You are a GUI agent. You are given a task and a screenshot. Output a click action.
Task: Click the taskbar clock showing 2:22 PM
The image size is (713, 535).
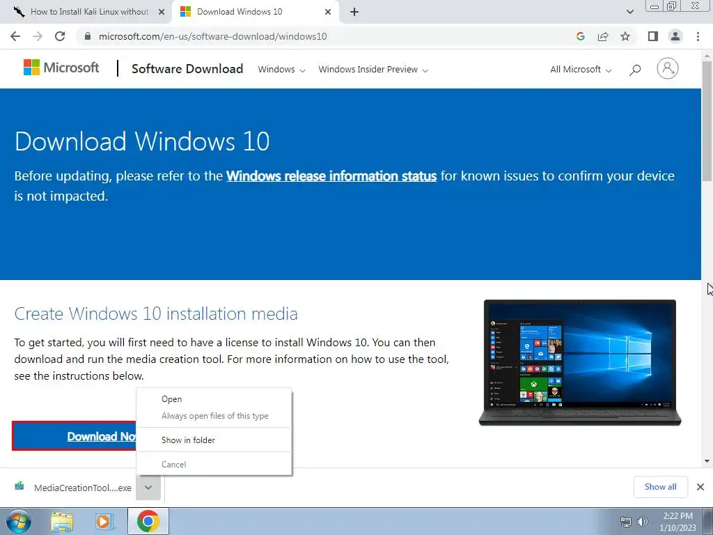click(677, 522)
